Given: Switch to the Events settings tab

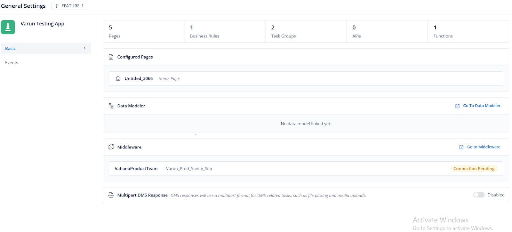Looking at the screenshot, I should [x=12, y=63].
